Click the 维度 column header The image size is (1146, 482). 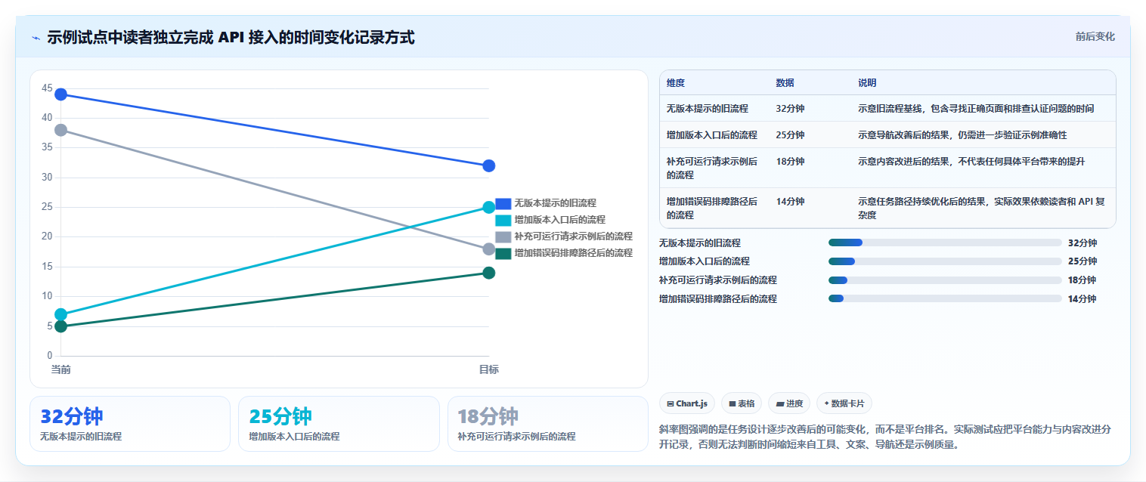tap(676, 83)
